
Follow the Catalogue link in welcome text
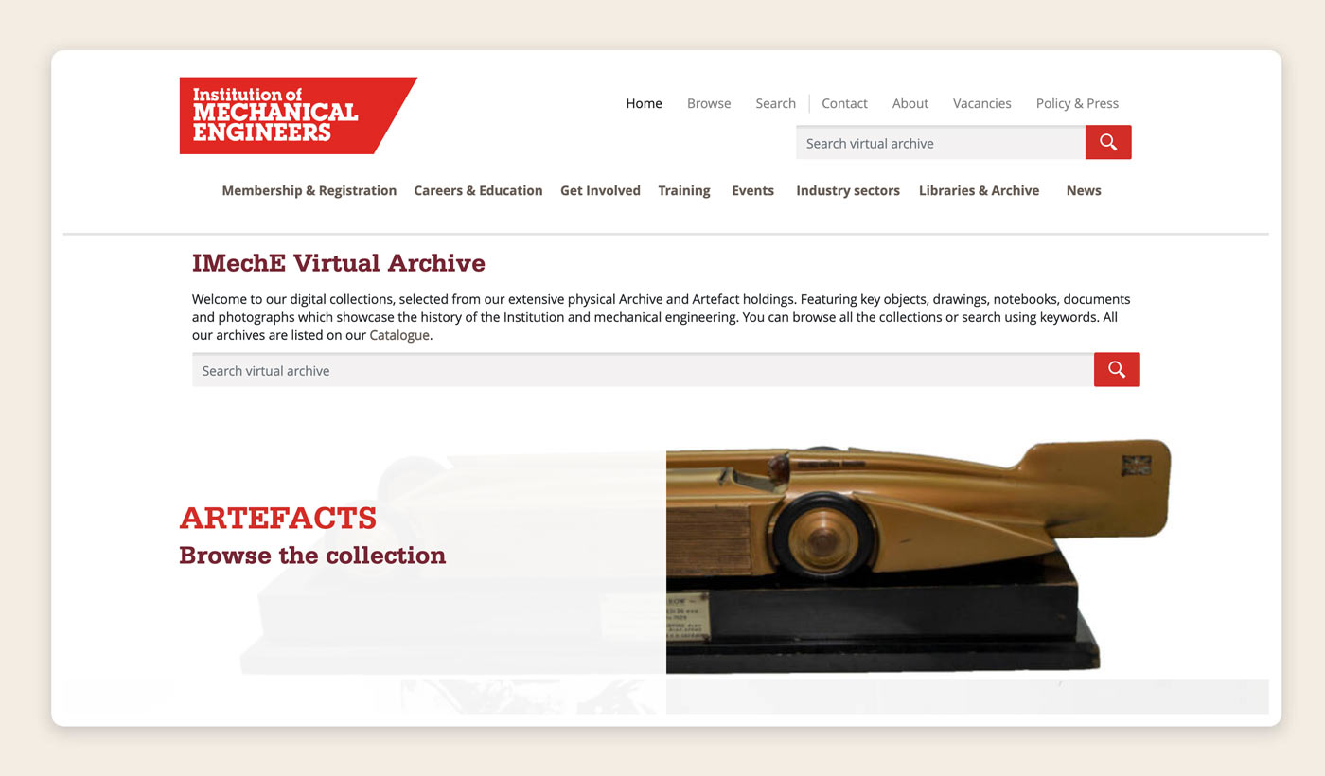click(399, 335)
